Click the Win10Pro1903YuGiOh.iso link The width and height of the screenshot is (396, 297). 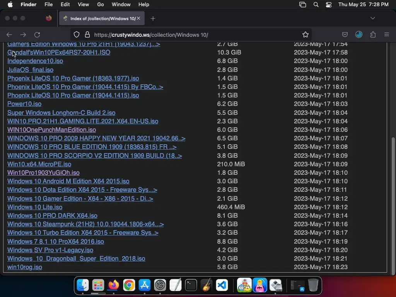tap(43, 173)
